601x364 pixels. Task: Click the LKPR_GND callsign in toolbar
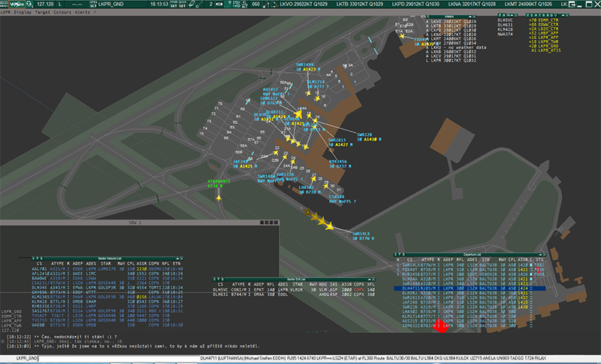110,4
